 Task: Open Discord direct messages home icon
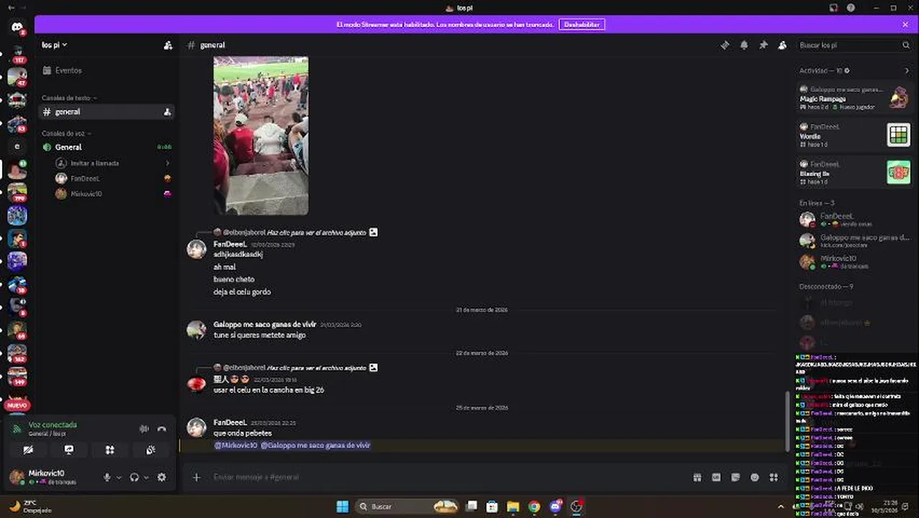tap(17, 27)
